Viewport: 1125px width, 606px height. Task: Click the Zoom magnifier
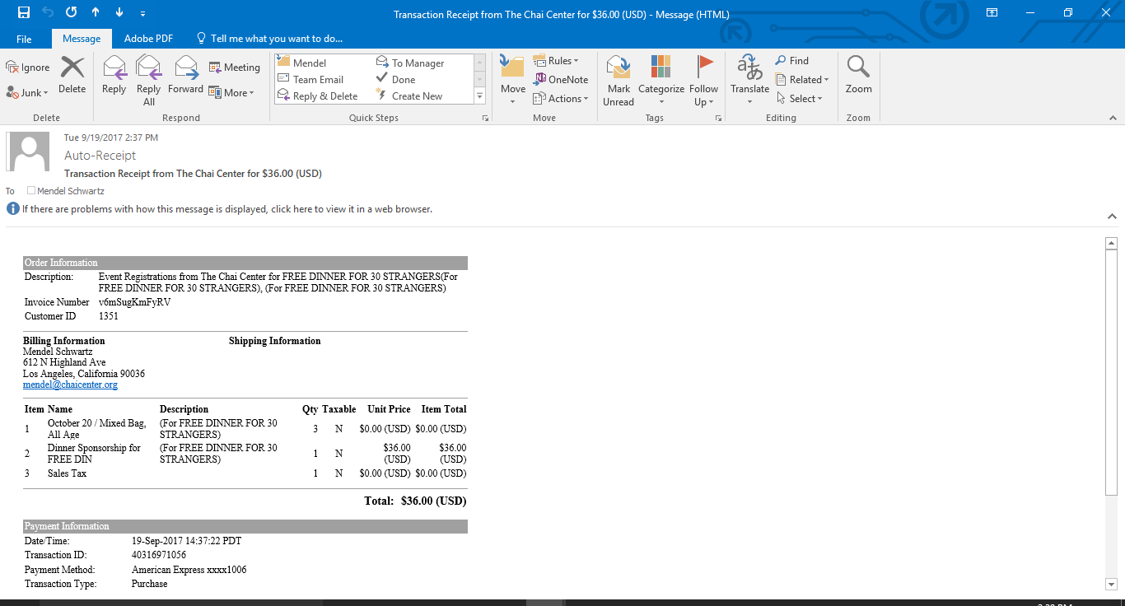[x=858, y=76]
